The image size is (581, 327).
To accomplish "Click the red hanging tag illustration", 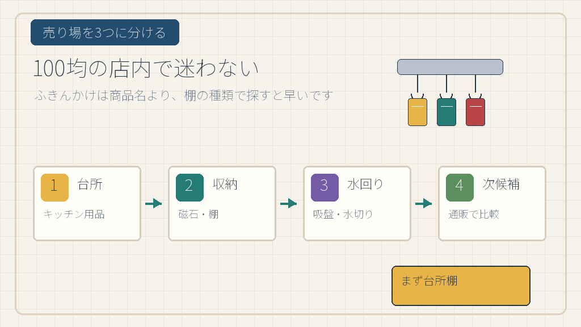I will pyautogui.click(x=475, y=112).
